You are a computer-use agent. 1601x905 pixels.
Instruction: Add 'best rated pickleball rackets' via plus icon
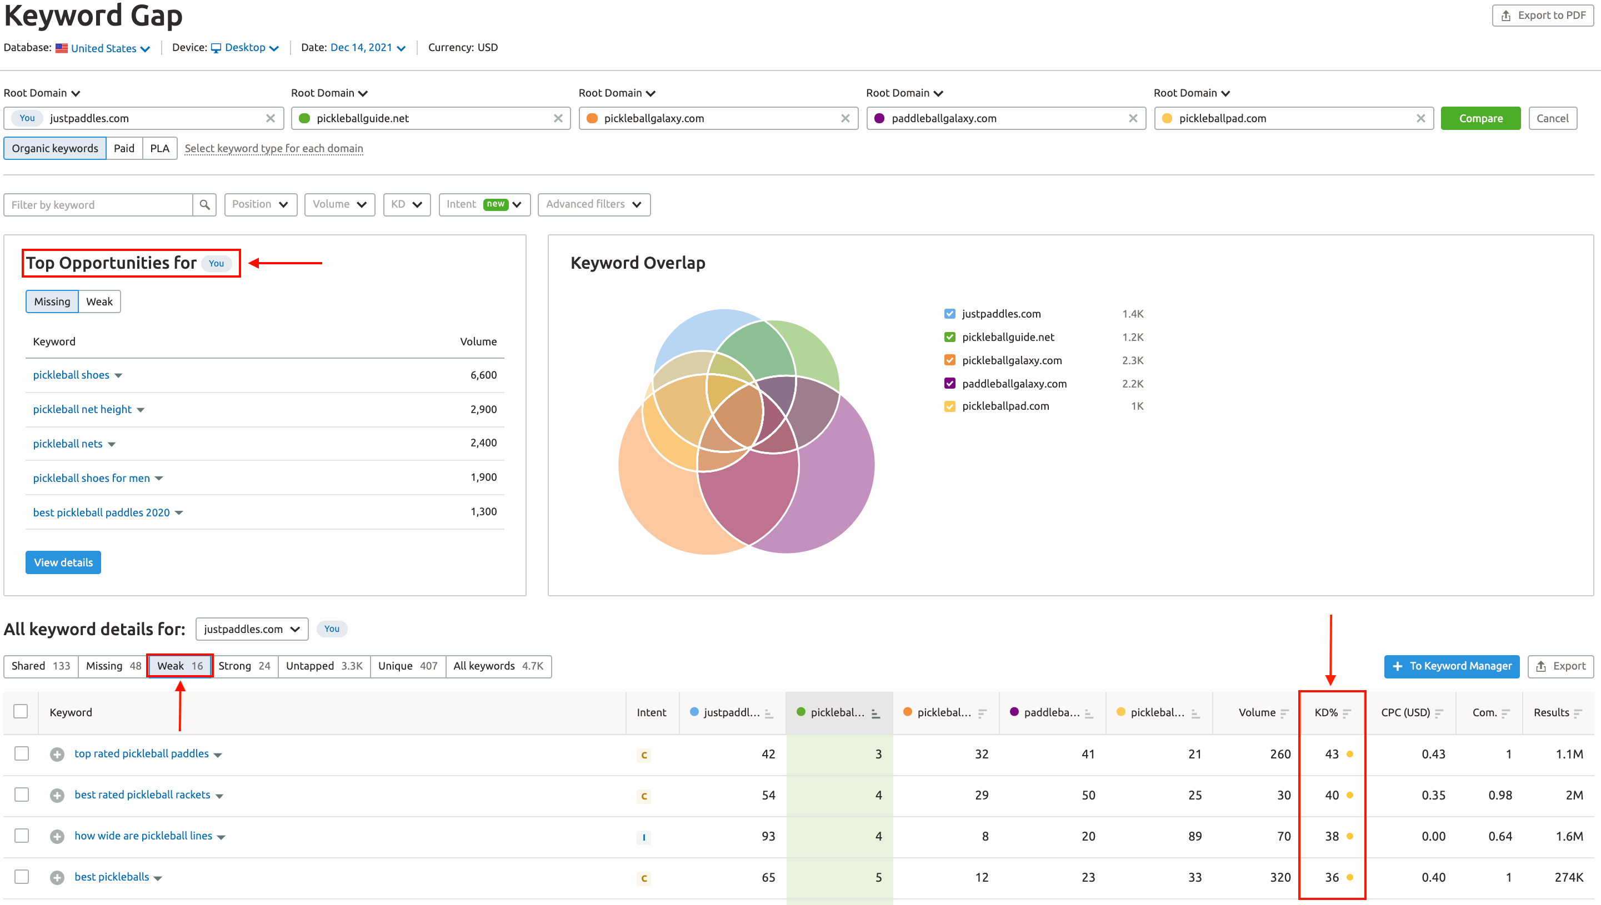click(x=57, y=795)
